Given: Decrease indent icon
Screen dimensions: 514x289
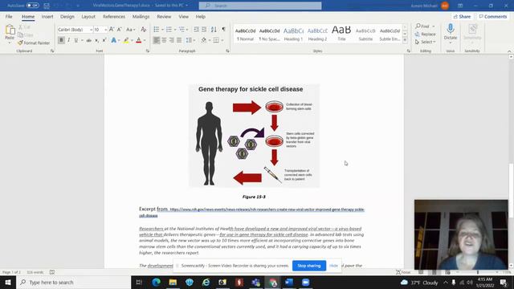Looking at the screenshot, I should [x=196, y=30].
